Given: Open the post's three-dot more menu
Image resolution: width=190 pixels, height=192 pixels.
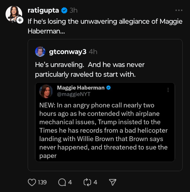Looking at the screenshot, I should pyautogui.click(x=179, y=10).
